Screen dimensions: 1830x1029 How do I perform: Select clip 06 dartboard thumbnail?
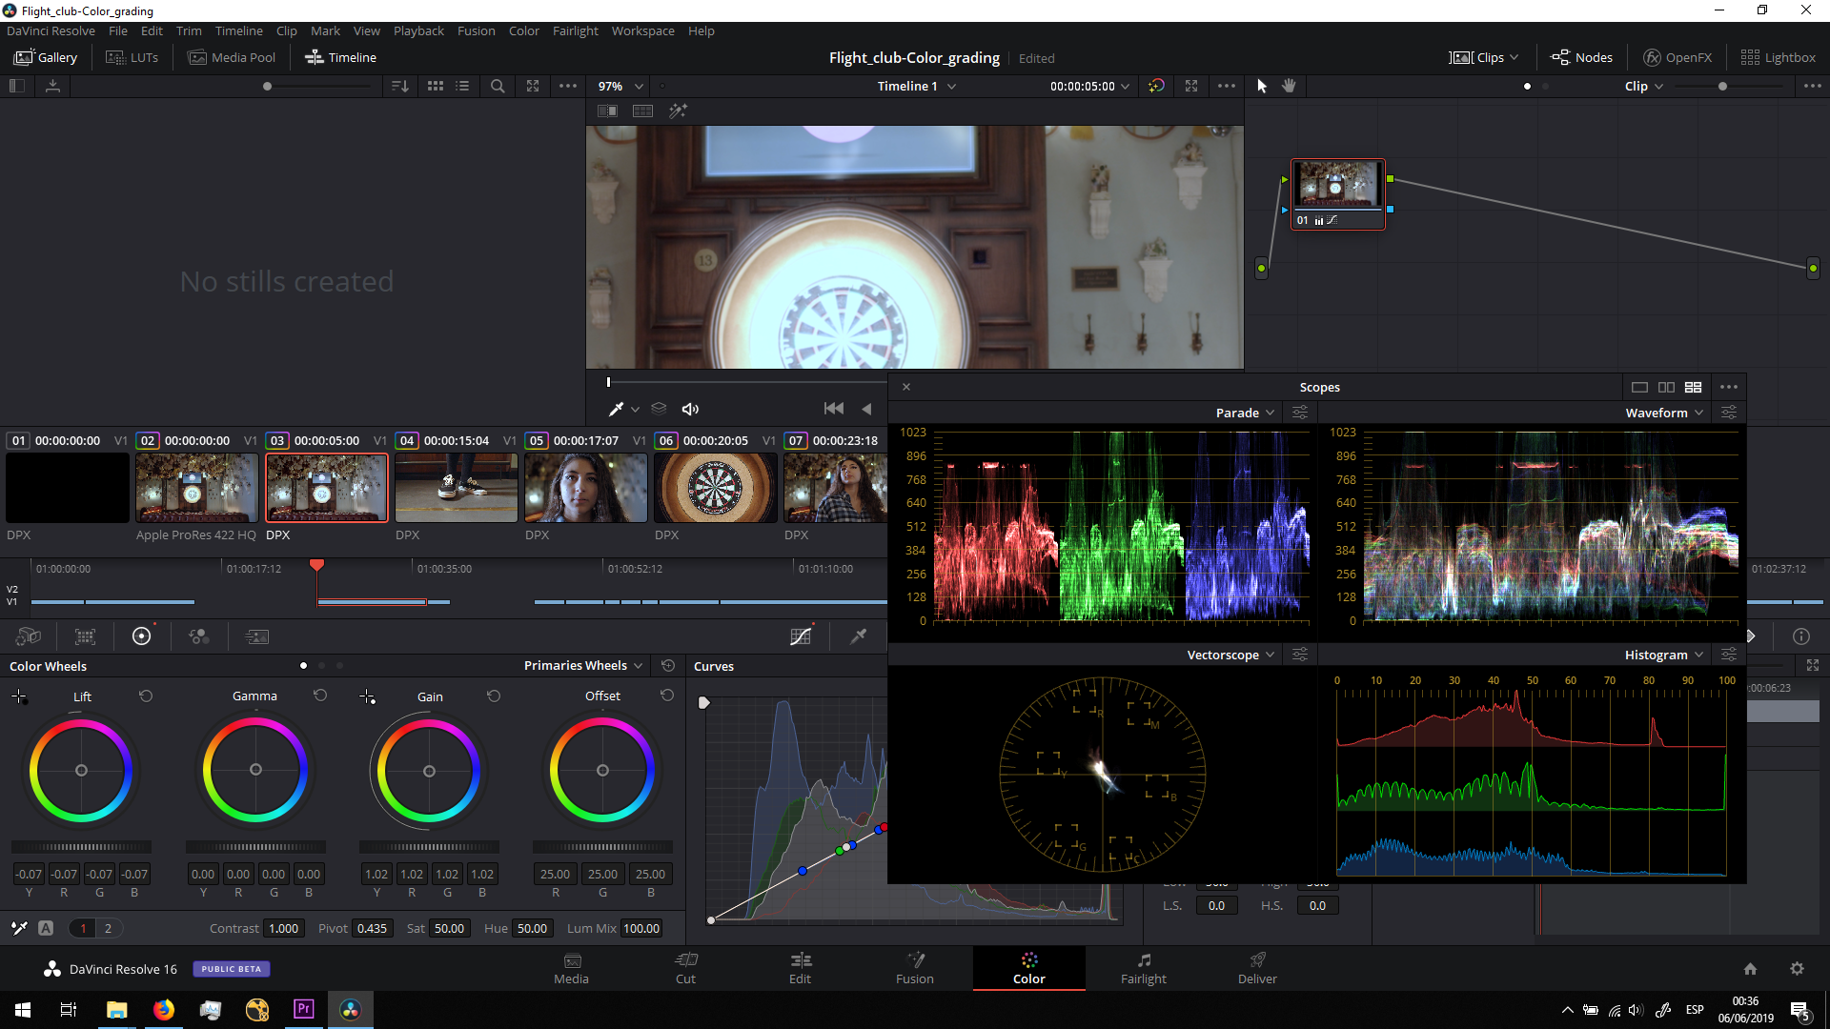[715, 488]
